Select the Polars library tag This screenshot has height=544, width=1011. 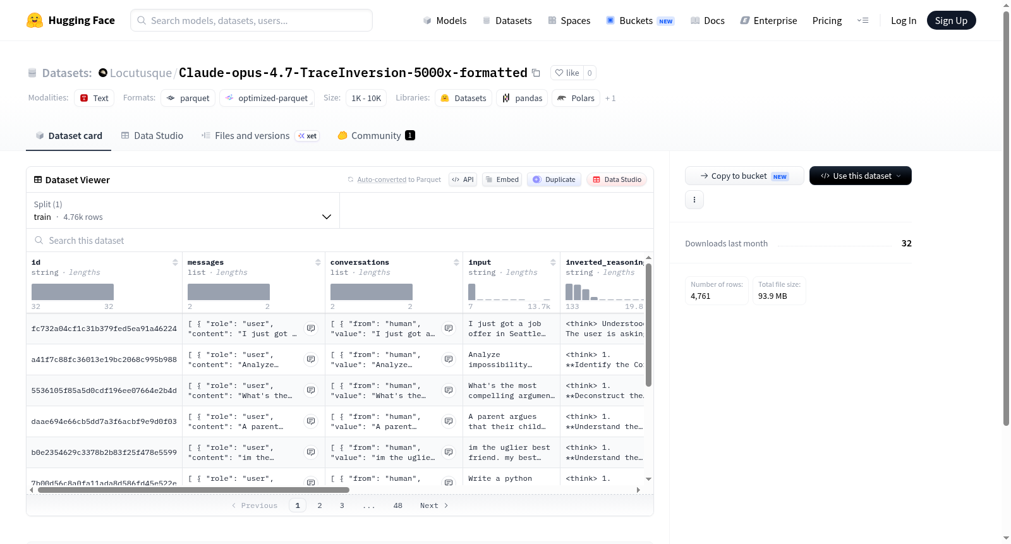(576, 98)
